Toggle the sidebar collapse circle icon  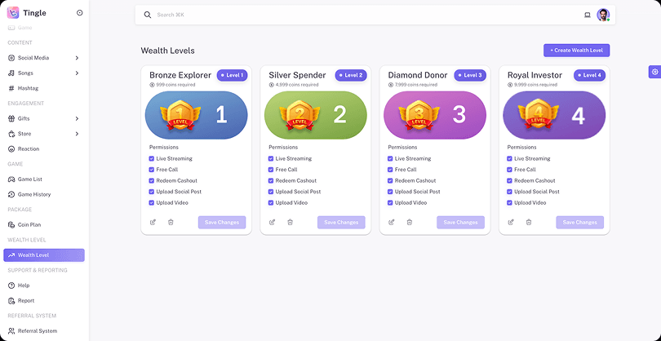click(x=80, y=13)
